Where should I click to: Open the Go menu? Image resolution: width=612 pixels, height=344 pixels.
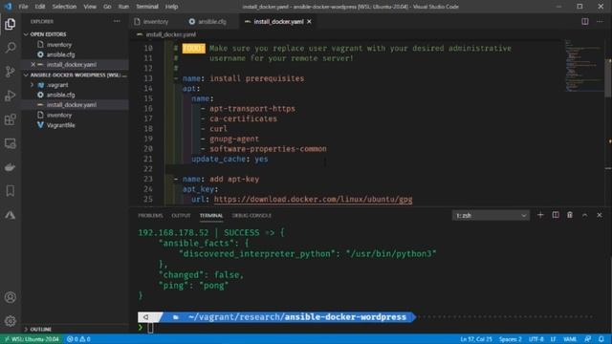tap(107, 7)
